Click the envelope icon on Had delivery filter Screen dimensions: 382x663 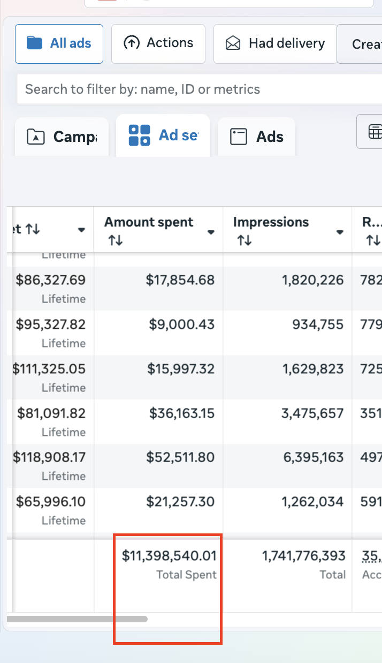point(233,43)
